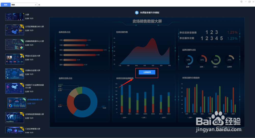Click the 数码 bar showing 0.72
This screenshot has height=138, width=255.
[x=83, y=50]
